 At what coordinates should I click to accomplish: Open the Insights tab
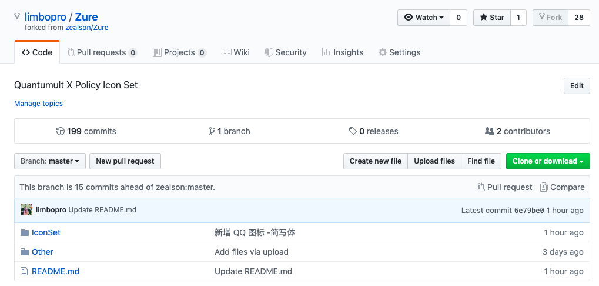(343, 53)
